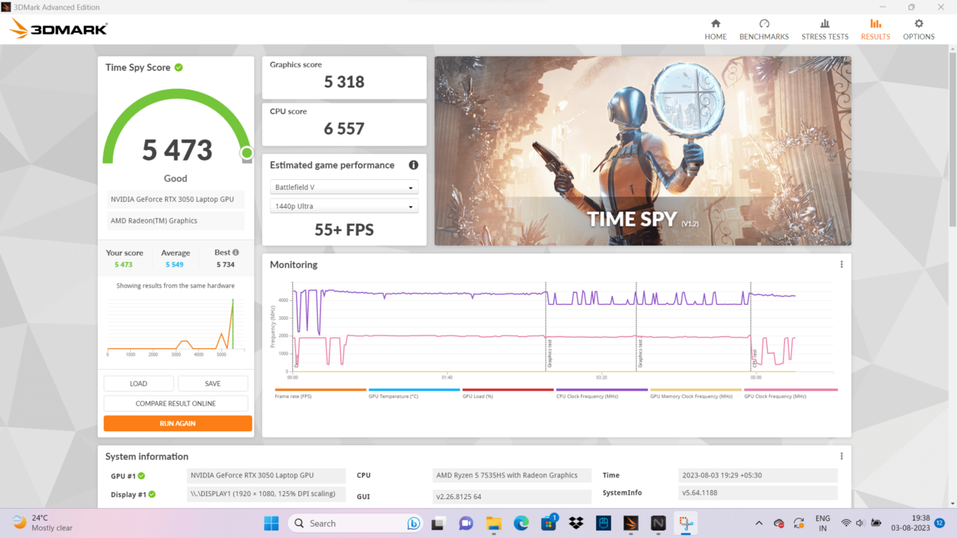Open the game selection dropdown Battlefield V
Screen dimensions: 957x538
point(344,188)
